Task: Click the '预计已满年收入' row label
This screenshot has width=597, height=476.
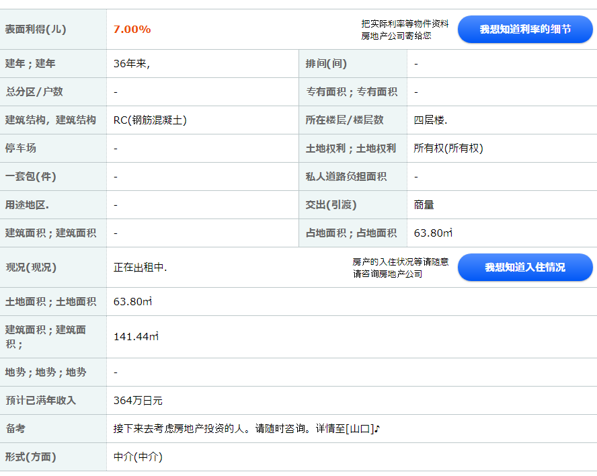Action: [41, 401]
